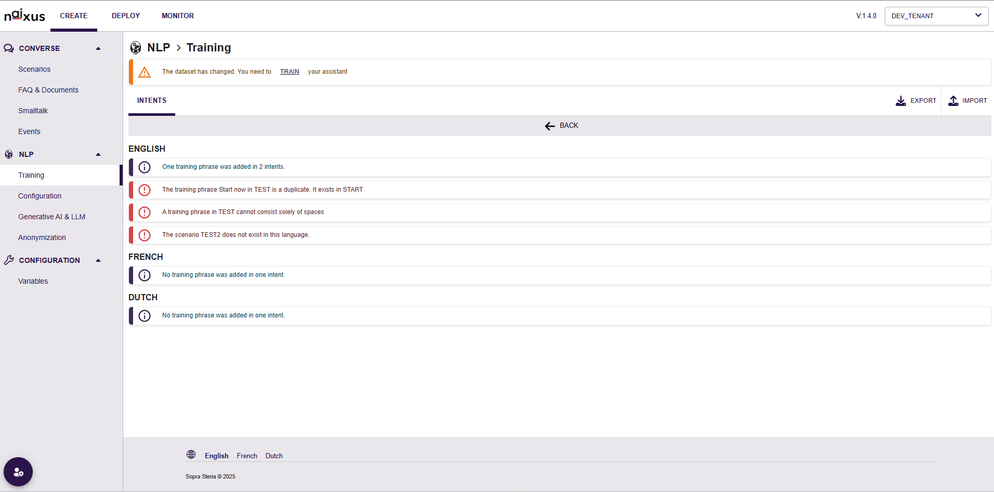This screenshot has width=994, height=492.
Task: Click the Import upload icon
Action: tap(953, 101)
